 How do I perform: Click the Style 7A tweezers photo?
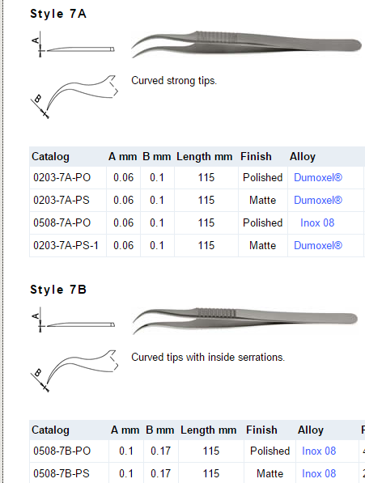[x=246, y=44]
